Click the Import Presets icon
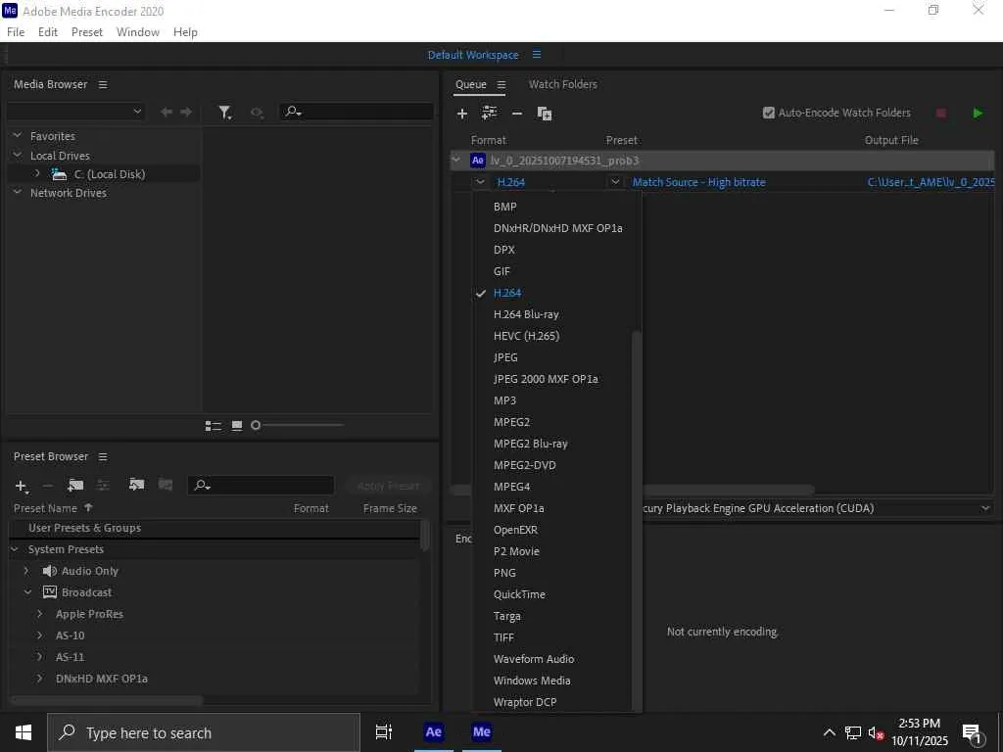1003x752 pixels. coord(136,485)
